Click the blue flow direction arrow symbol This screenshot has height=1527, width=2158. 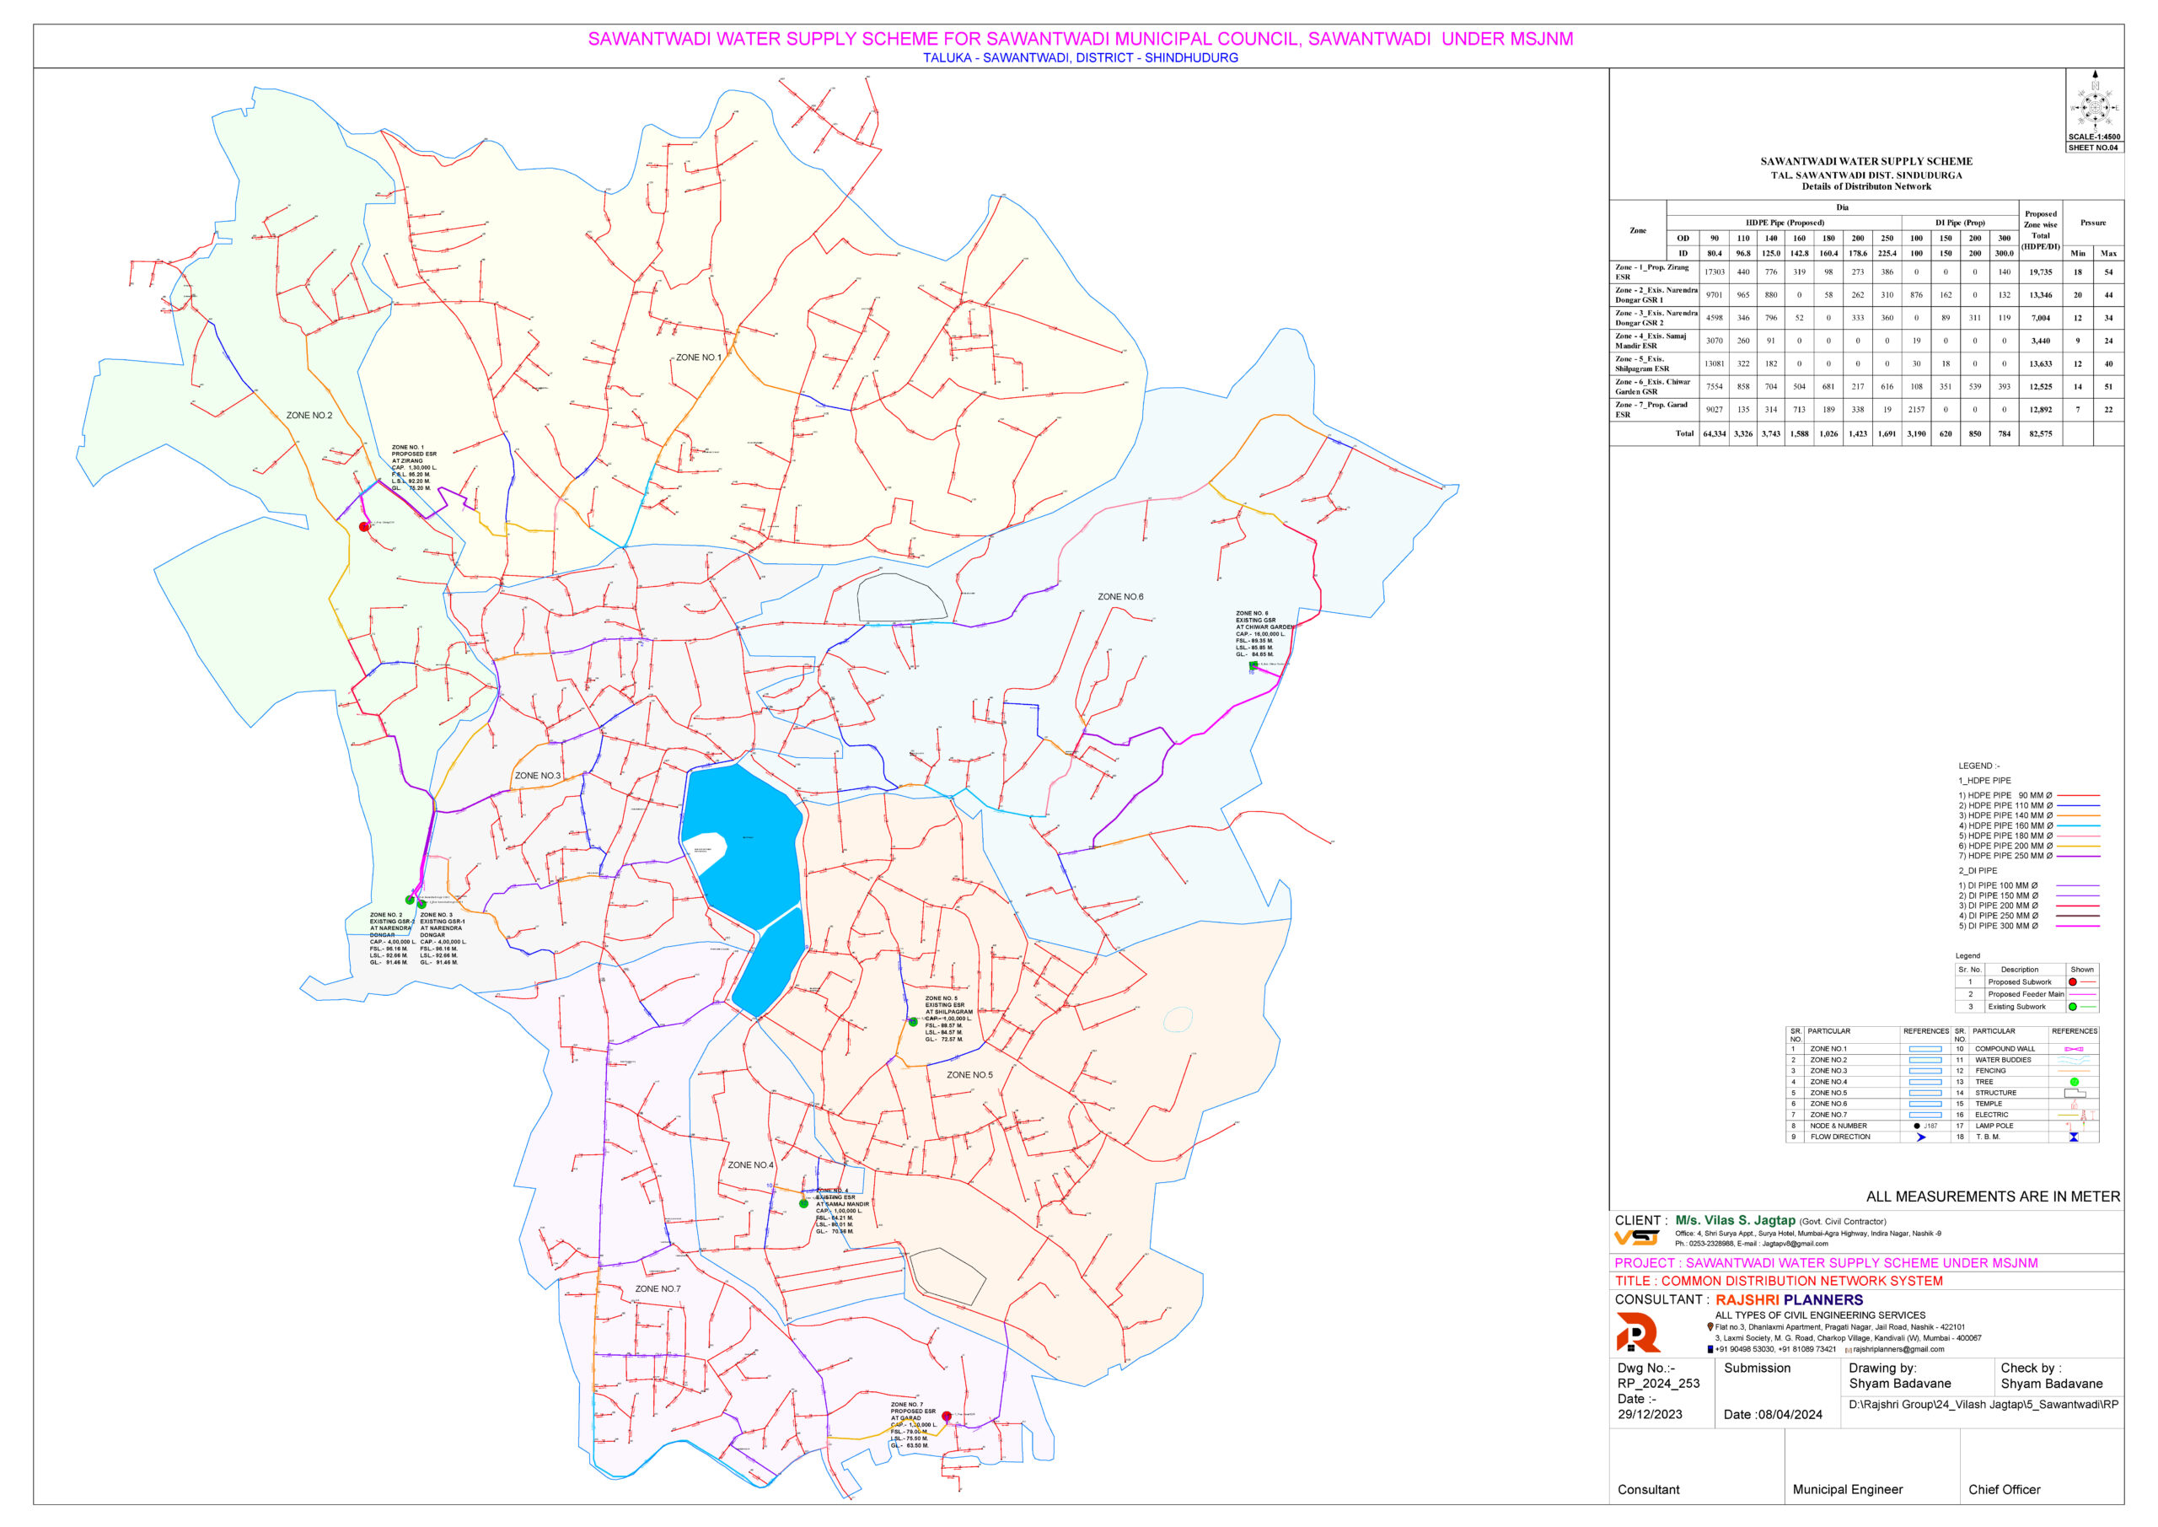1921,1137
